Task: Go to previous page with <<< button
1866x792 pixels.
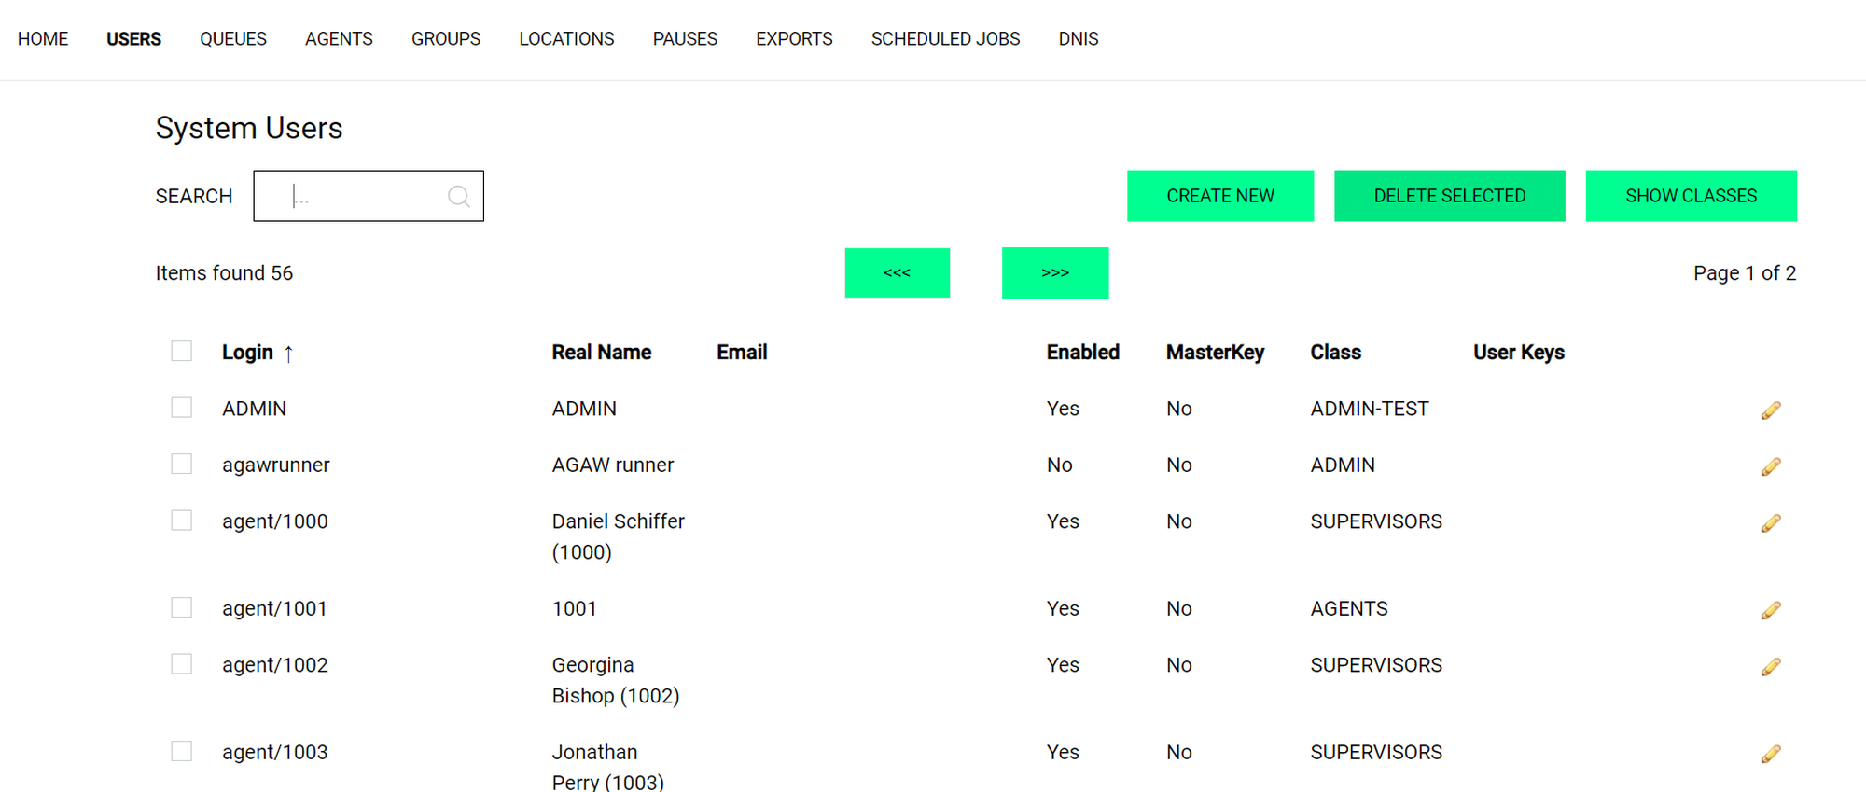Action: click(x=897, y=272)
